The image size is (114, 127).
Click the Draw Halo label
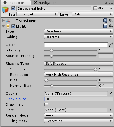click(x=14, y=104)
